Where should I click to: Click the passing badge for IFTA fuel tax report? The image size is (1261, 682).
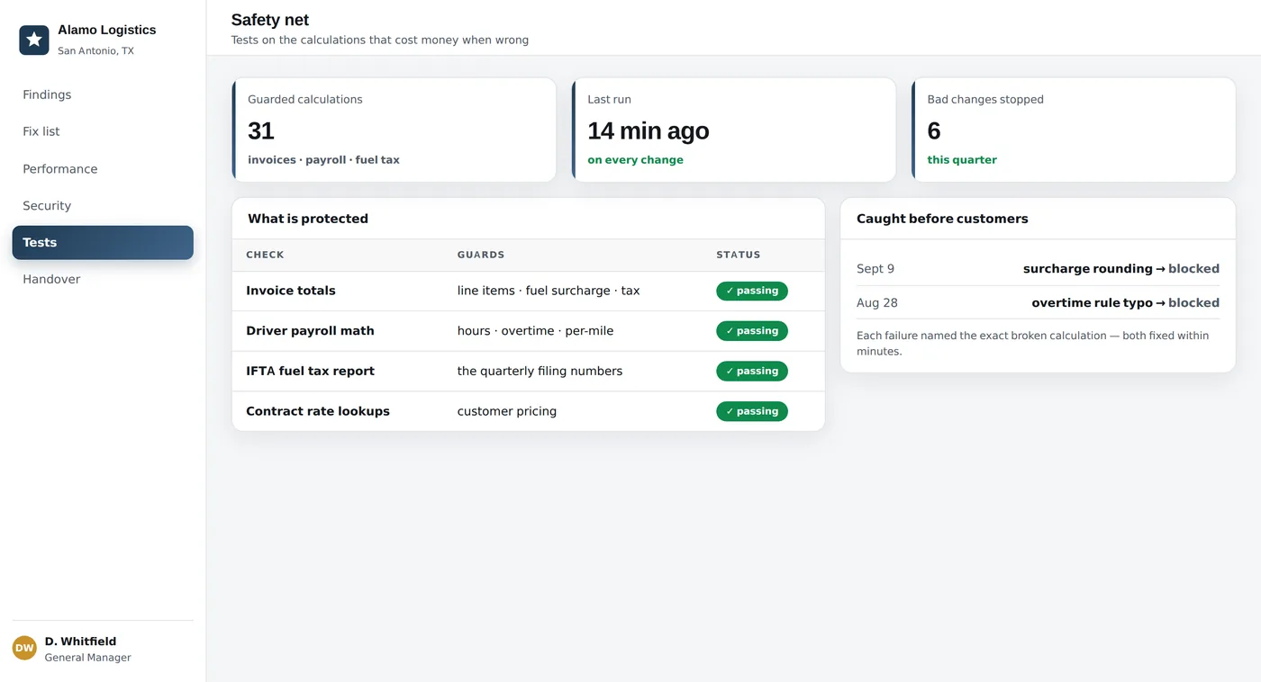752,371
